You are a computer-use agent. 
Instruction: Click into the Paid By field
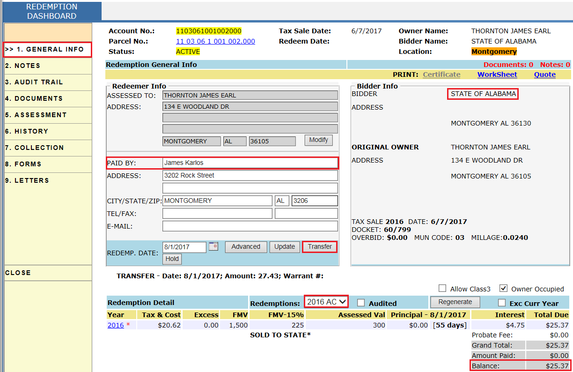pyautogui.click(x=250, y=163)
